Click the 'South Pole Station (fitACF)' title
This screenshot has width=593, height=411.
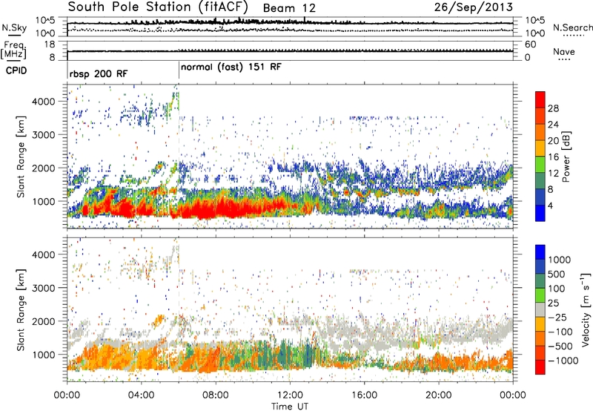pyautogui.click(x=158, y=7)
